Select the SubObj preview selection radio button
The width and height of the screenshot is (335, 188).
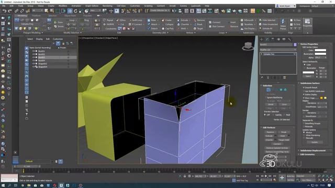tap(273, 115)
